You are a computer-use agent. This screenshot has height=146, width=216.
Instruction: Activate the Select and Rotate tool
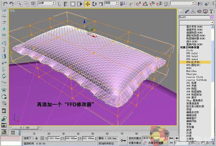pos(94,4)
